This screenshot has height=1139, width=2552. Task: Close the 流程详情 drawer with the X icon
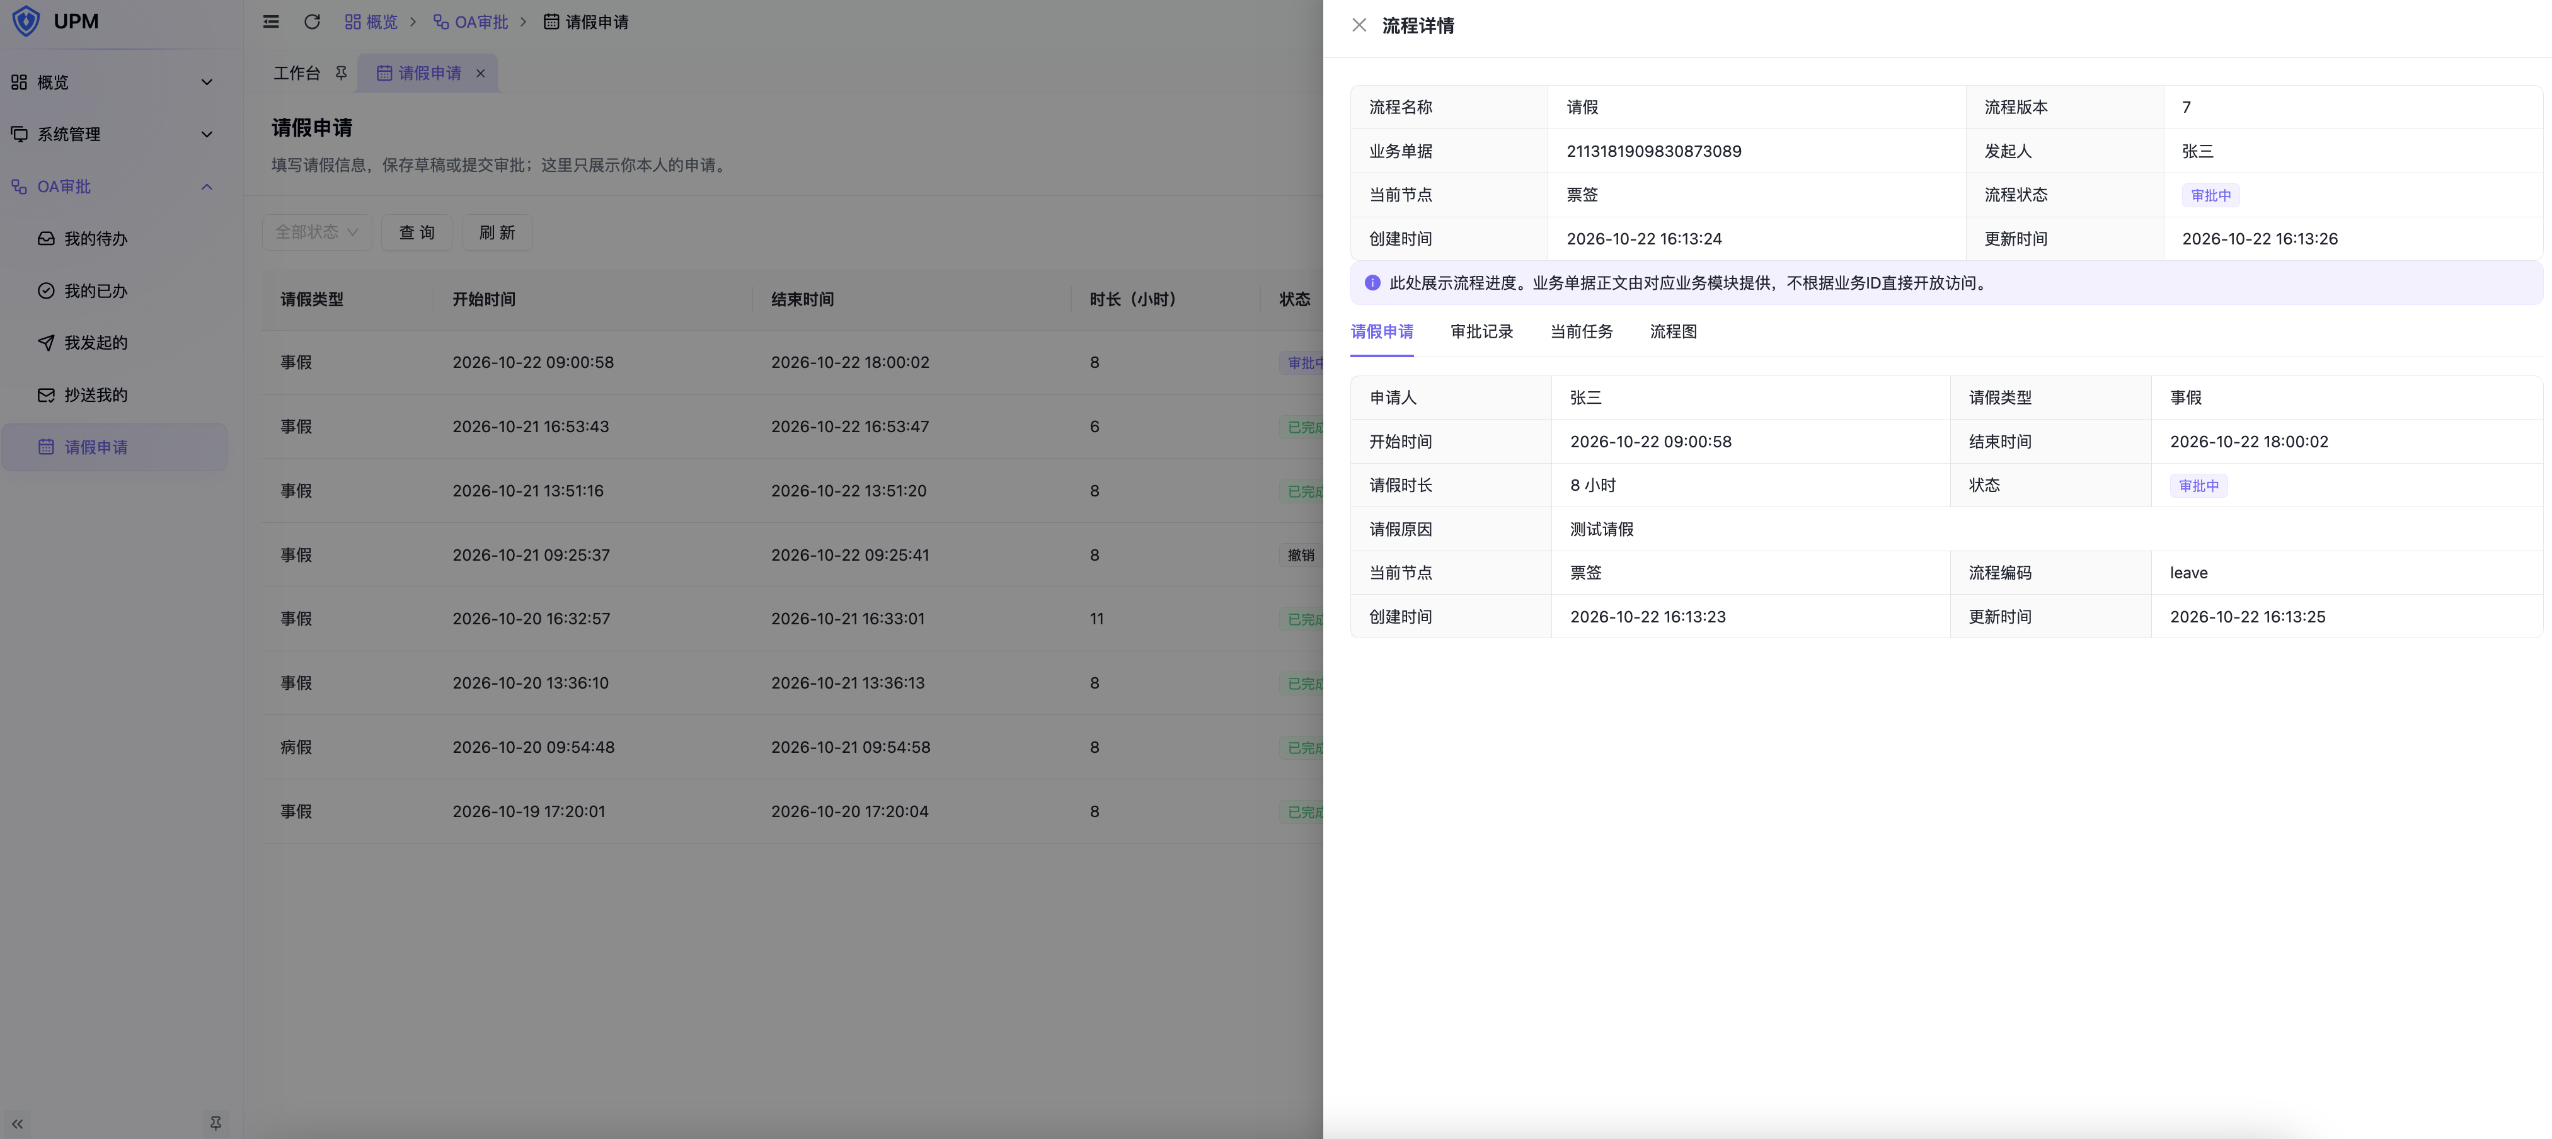pos(1359,26)
